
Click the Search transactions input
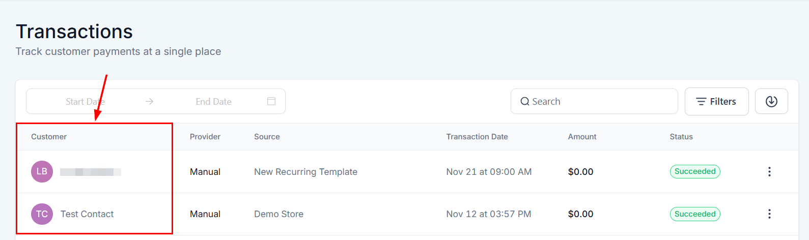click(601, 102)
